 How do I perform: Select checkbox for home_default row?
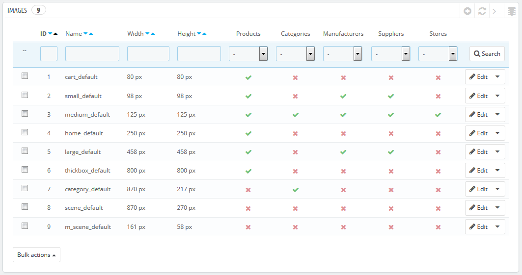coord(25,132)
